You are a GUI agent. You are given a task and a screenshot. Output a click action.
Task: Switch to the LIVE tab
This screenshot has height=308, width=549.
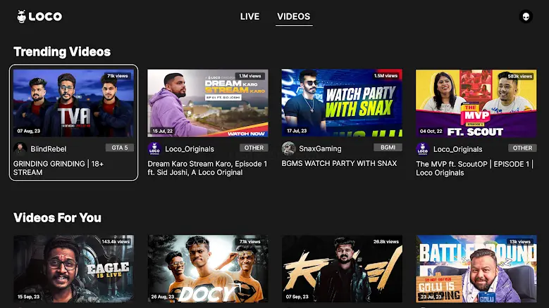[249, 16]
